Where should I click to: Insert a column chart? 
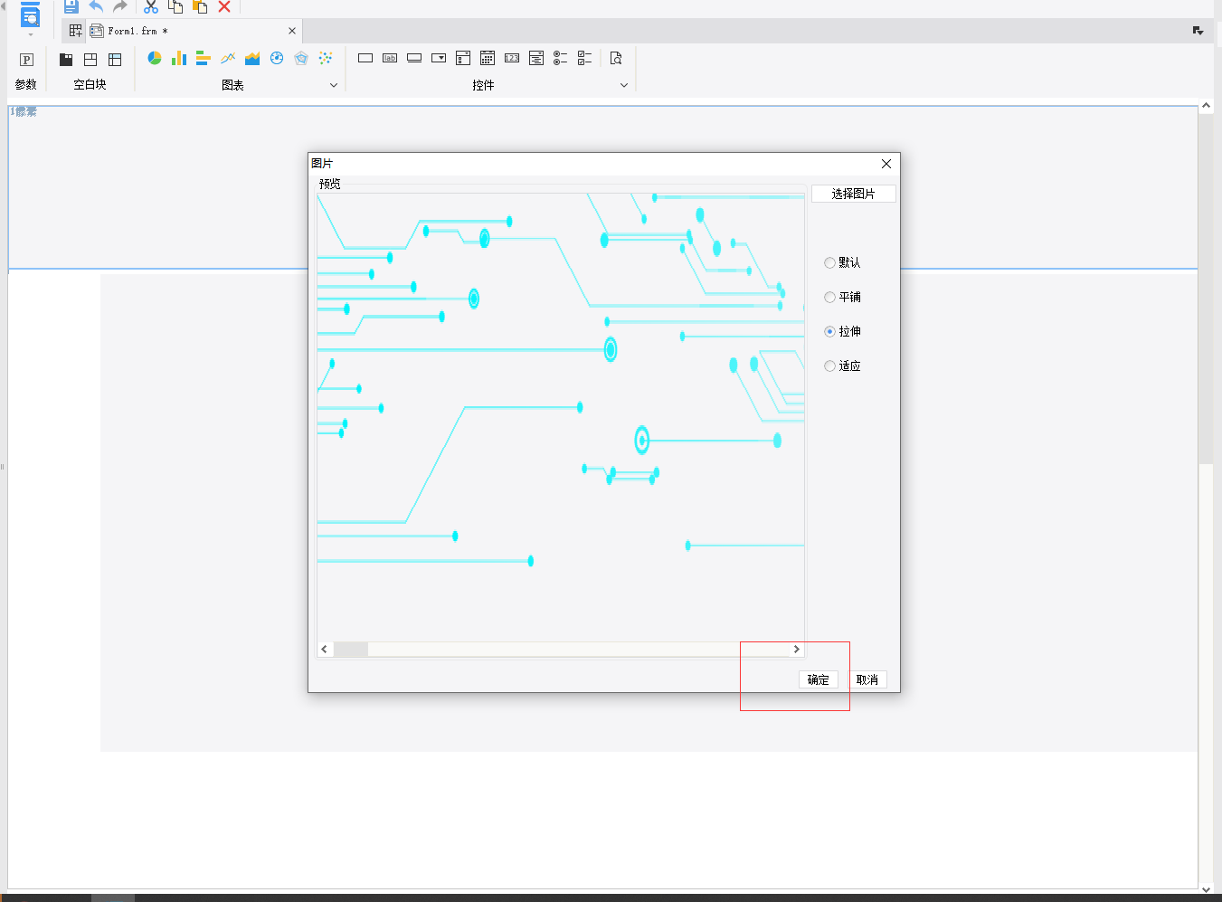click(179, 58)
